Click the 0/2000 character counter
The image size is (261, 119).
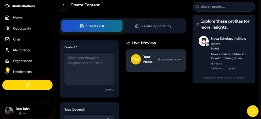pos(109,90)
